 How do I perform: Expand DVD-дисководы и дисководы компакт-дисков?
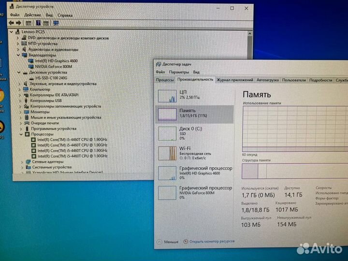point(18,38)
